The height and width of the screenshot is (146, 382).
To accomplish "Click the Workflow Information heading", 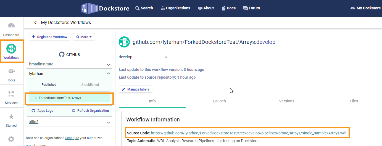I will coord(153,120).
